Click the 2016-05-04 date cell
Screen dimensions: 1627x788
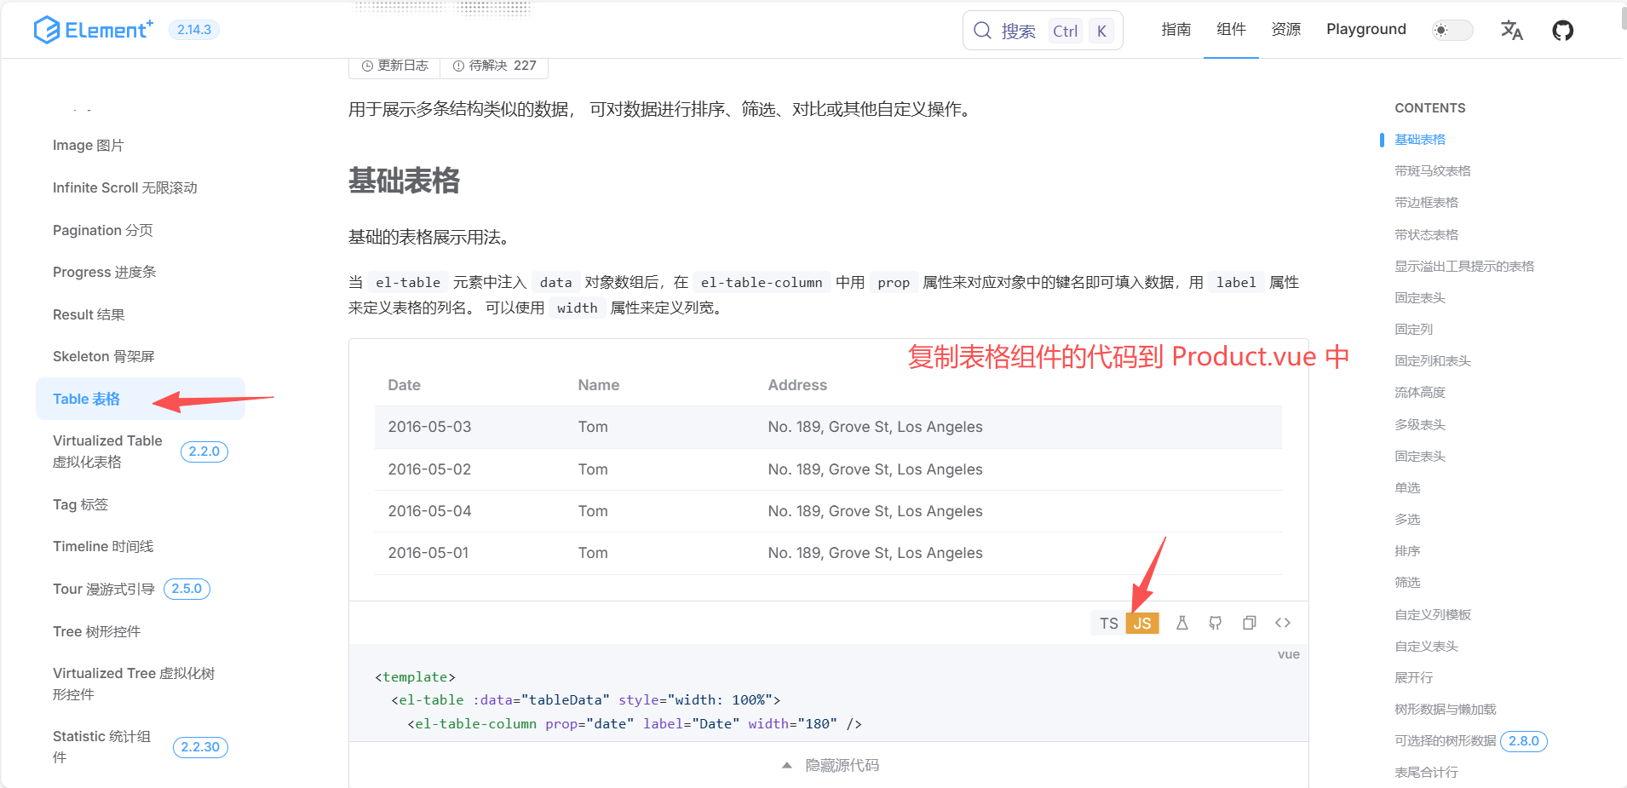point(429,511)
